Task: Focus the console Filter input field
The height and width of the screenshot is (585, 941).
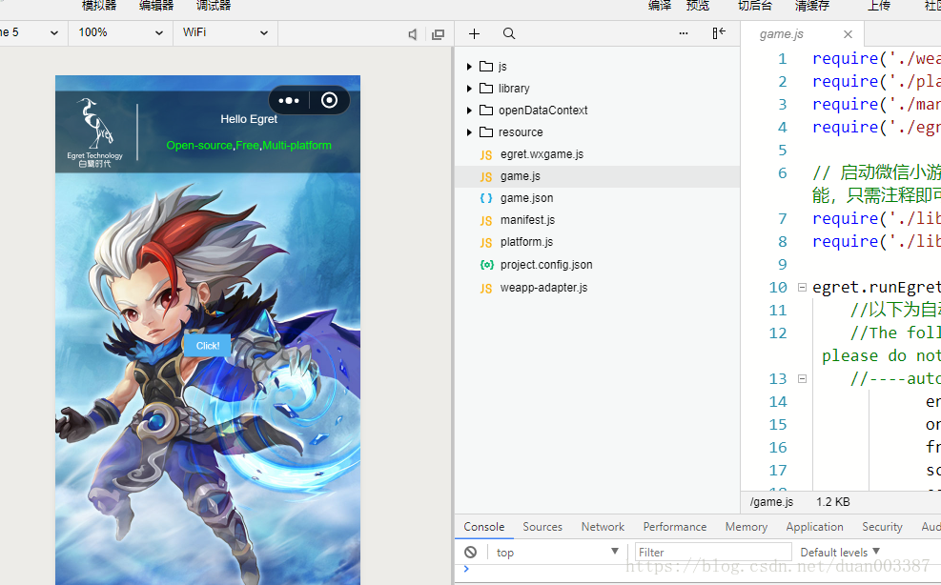Action: 713,552
